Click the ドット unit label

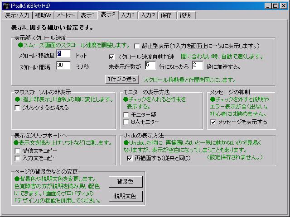pos(81,56)
